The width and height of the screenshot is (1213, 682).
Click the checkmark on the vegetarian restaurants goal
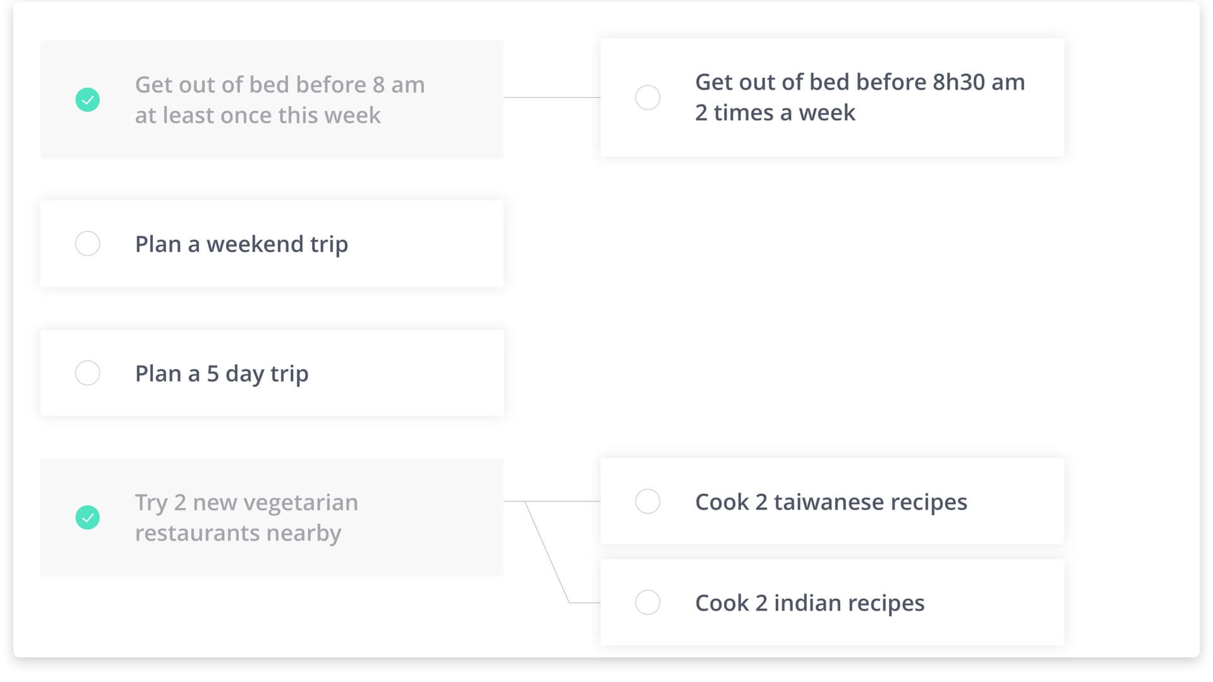(88, 517)
